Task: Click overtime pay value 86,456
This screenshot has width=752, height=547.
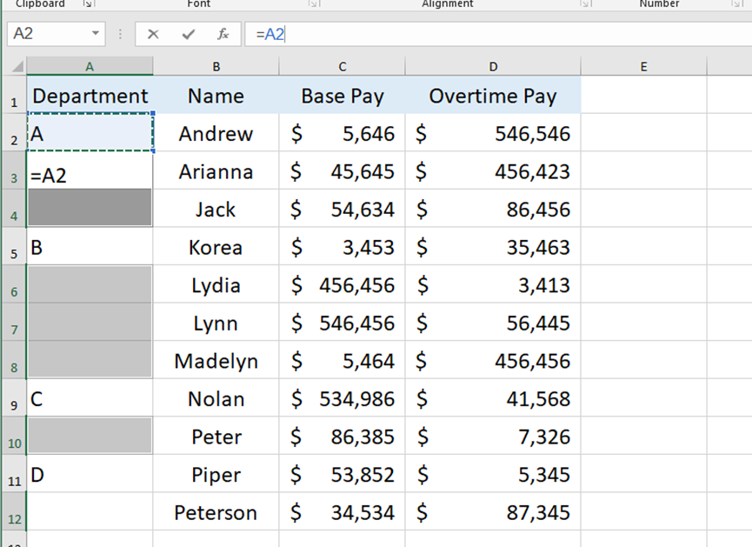Action: 538,210
